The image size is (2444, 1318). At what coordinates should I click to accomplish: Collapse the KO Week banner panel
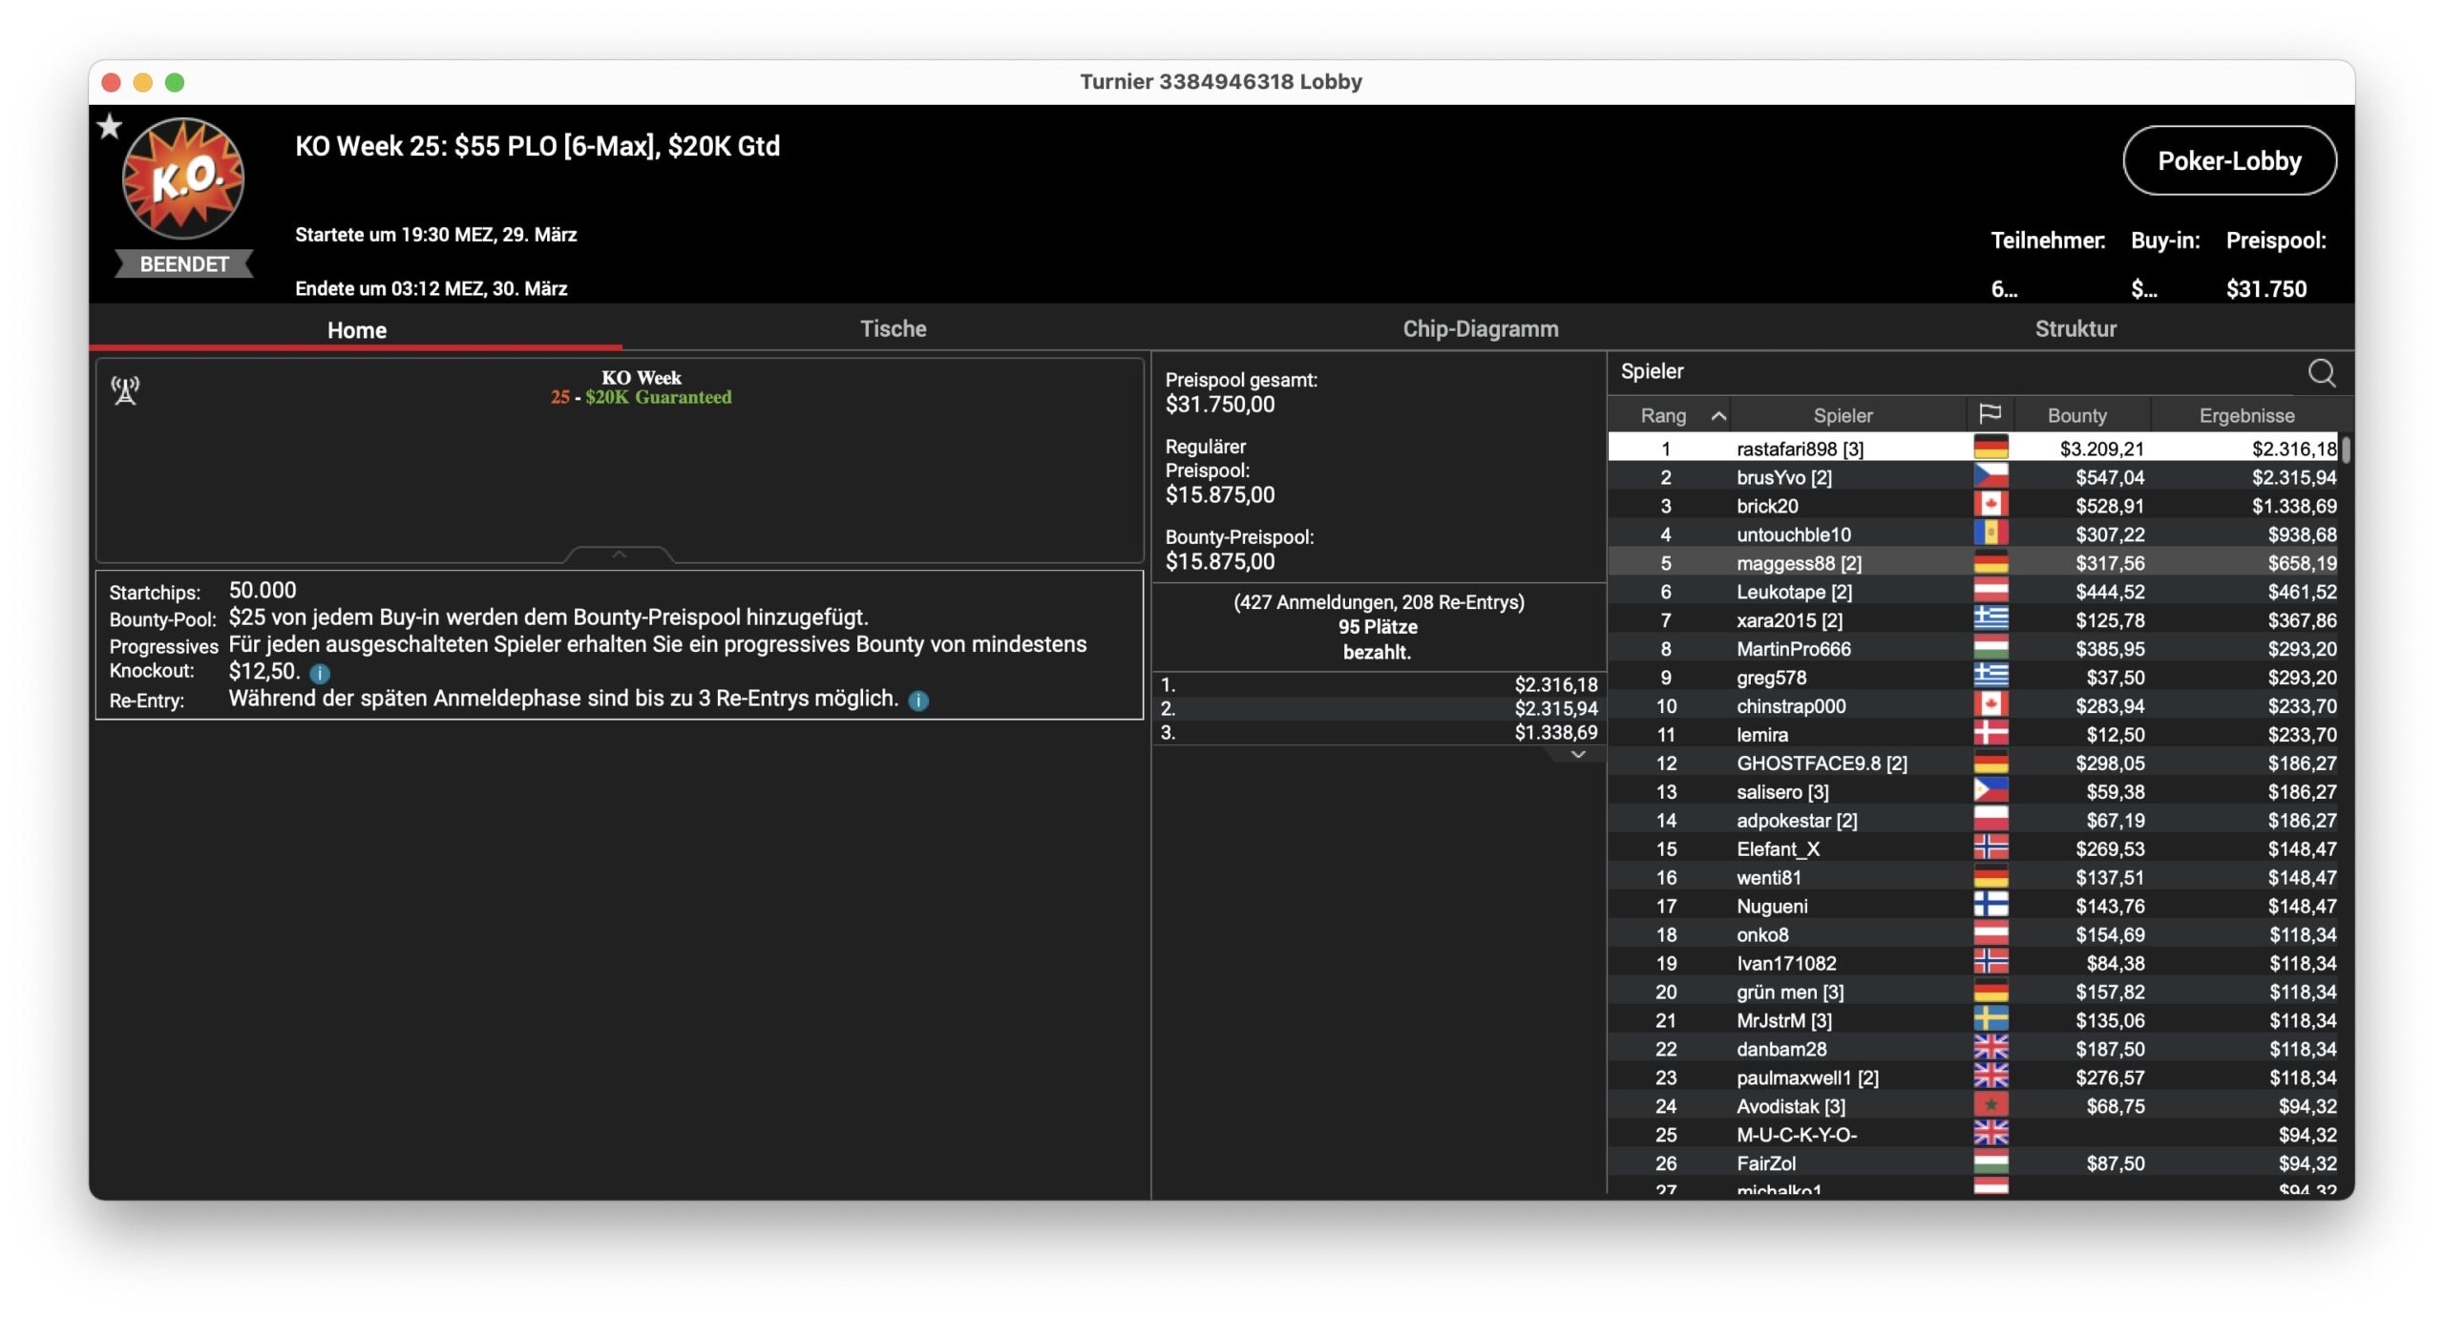pyautogui.click(x=619, y=554)
